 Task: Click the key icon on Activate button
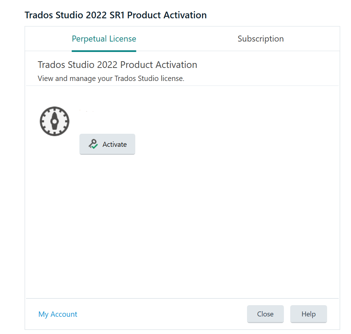pos(93,144)
